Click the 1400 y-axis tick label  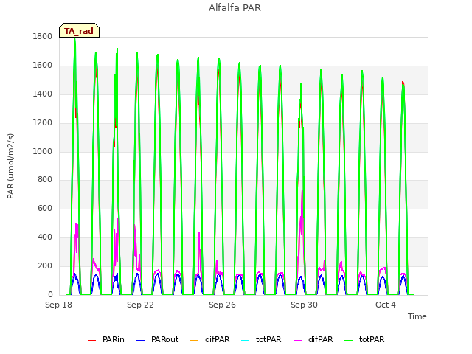pyautogui.click(x=43, y=94)
